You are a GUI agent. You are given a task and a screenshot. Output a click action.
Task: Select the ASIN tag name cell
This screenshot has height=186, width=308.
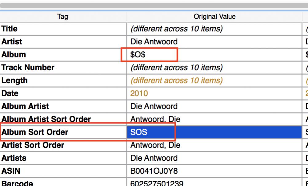tap(11, 171)
